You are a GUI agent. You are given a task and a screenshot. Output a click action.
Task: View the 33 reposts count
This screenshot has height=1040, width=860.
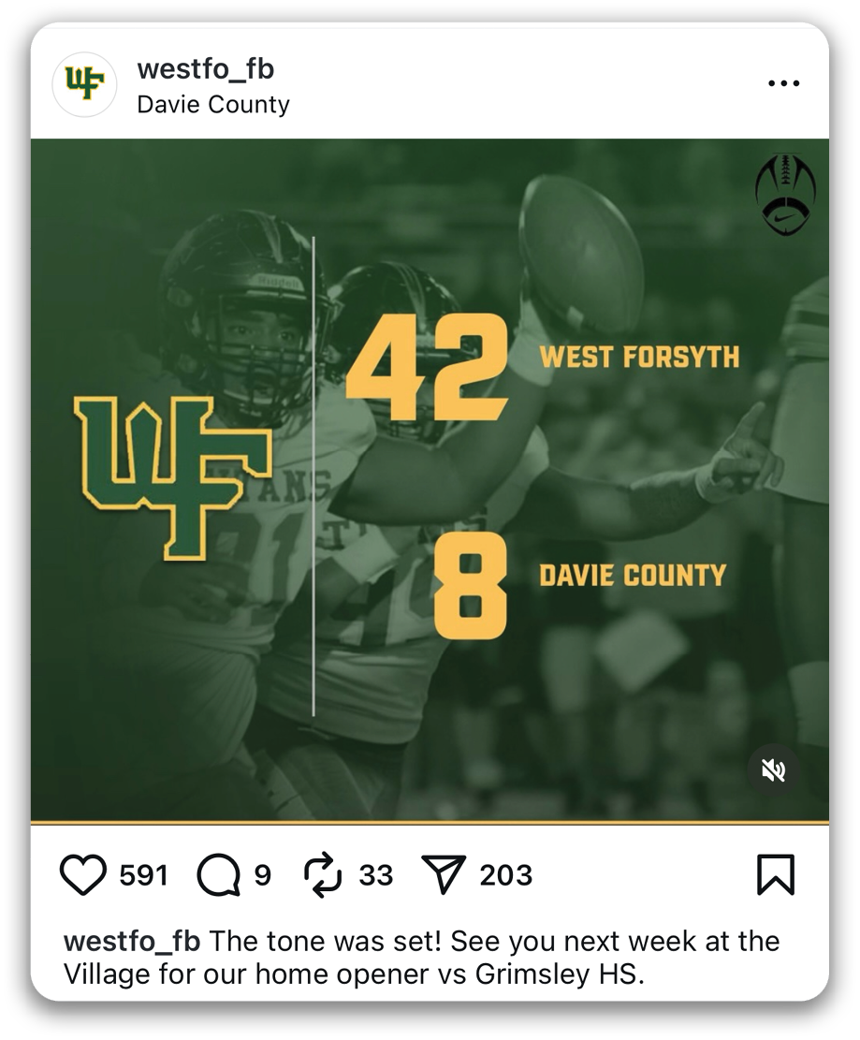(376, 875)
